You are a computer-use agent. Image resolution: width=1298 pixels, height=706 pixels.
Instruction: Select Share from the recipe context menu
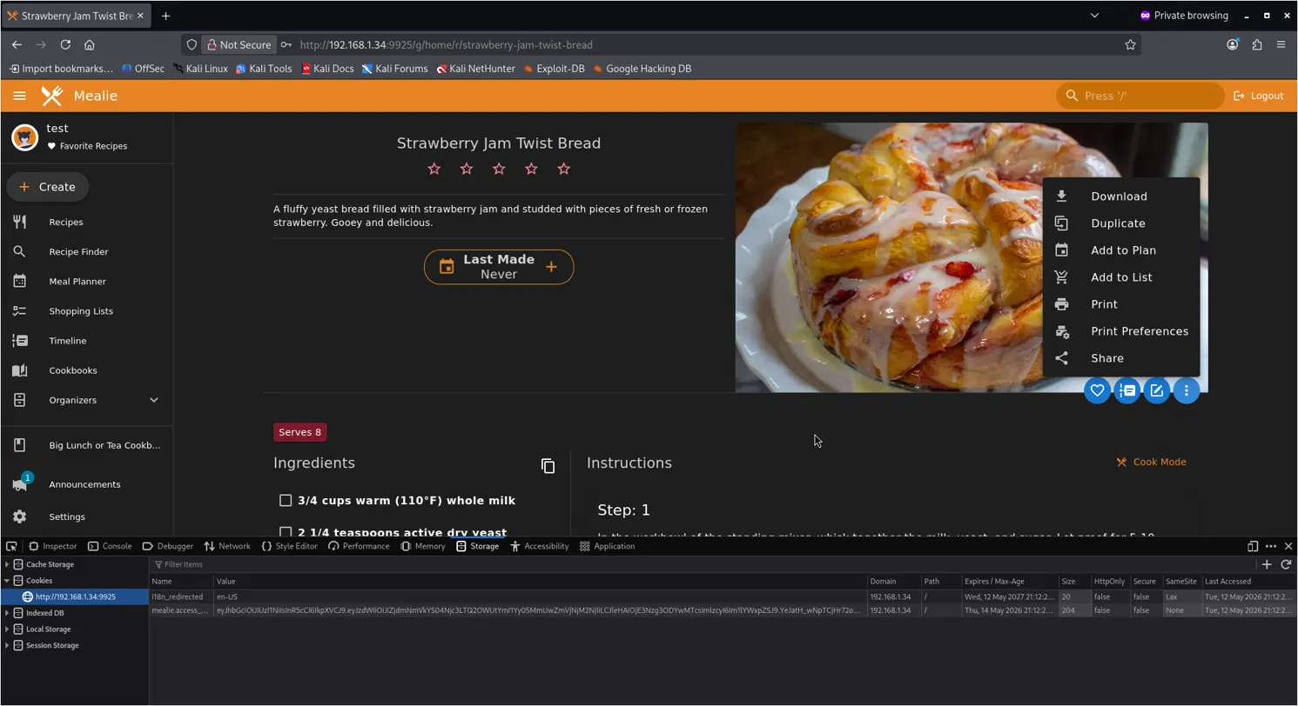tap(1121, 358)
